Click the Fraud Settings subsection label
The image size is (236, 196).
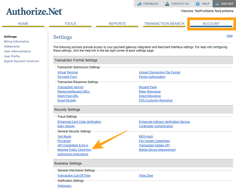pyautogui.click(x=67, y=117)
